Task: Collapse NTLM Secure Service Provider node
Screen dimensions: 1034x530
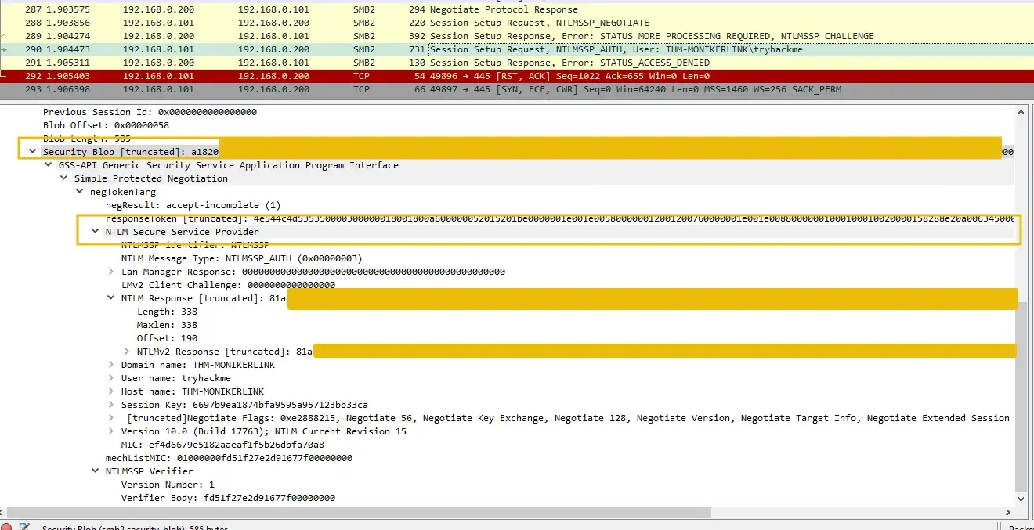Action: point(95,232)
